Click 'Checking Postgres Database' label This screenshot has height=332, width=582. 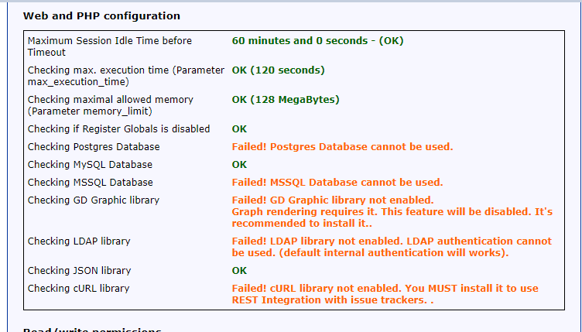point(94,146)
